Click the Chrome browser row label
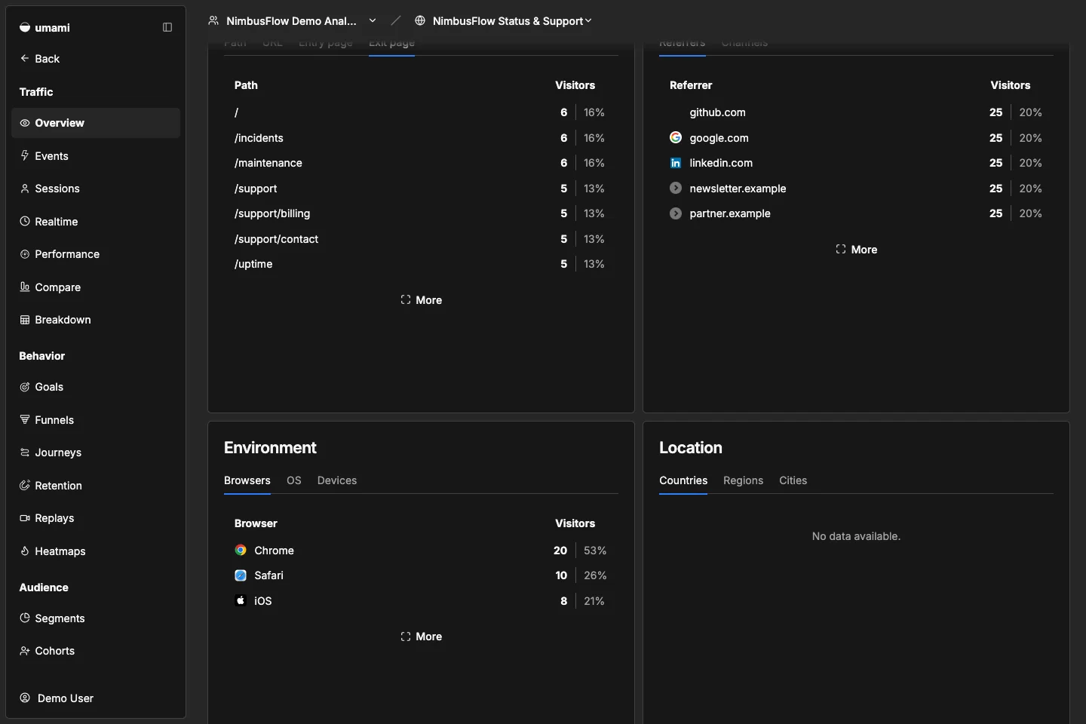The image size is (1086, 724). tap(274, 551)
